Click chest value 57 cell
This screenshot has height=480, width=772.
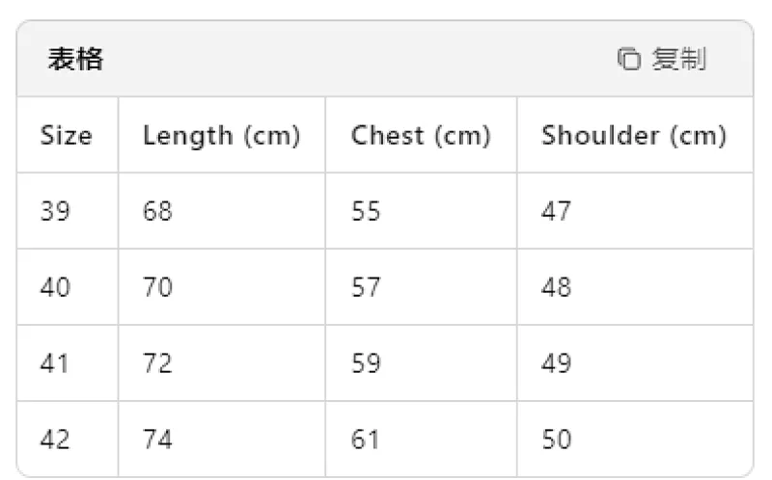click(421, 286)
